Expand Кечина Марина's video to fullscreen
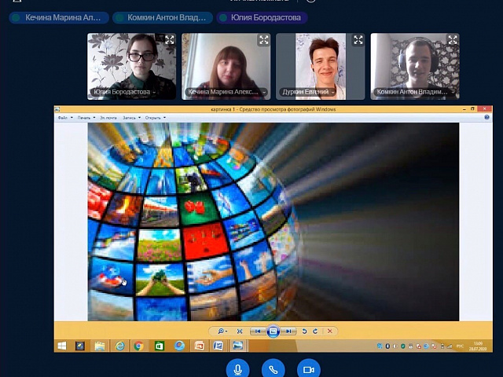 pyautogui.click(x=264, y=40)
